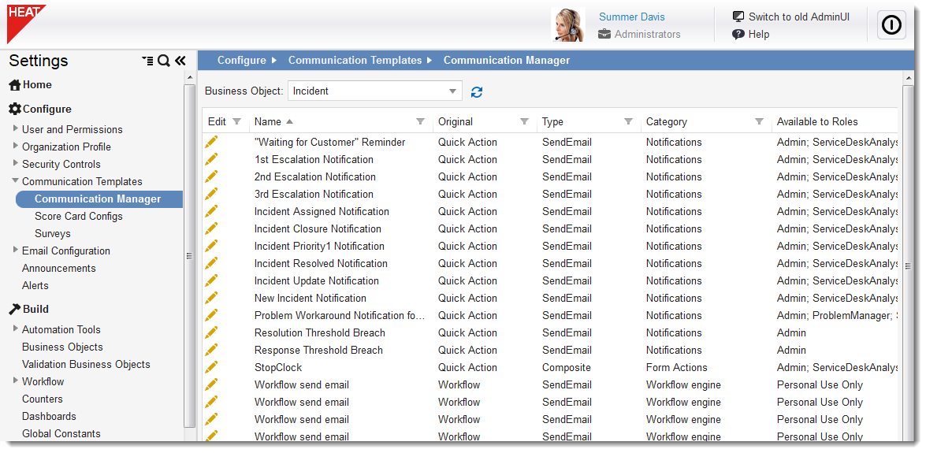This screenshot has width=926, height=453.
Task: Click the tree list icon beside Settings
Action: (147, 60)
